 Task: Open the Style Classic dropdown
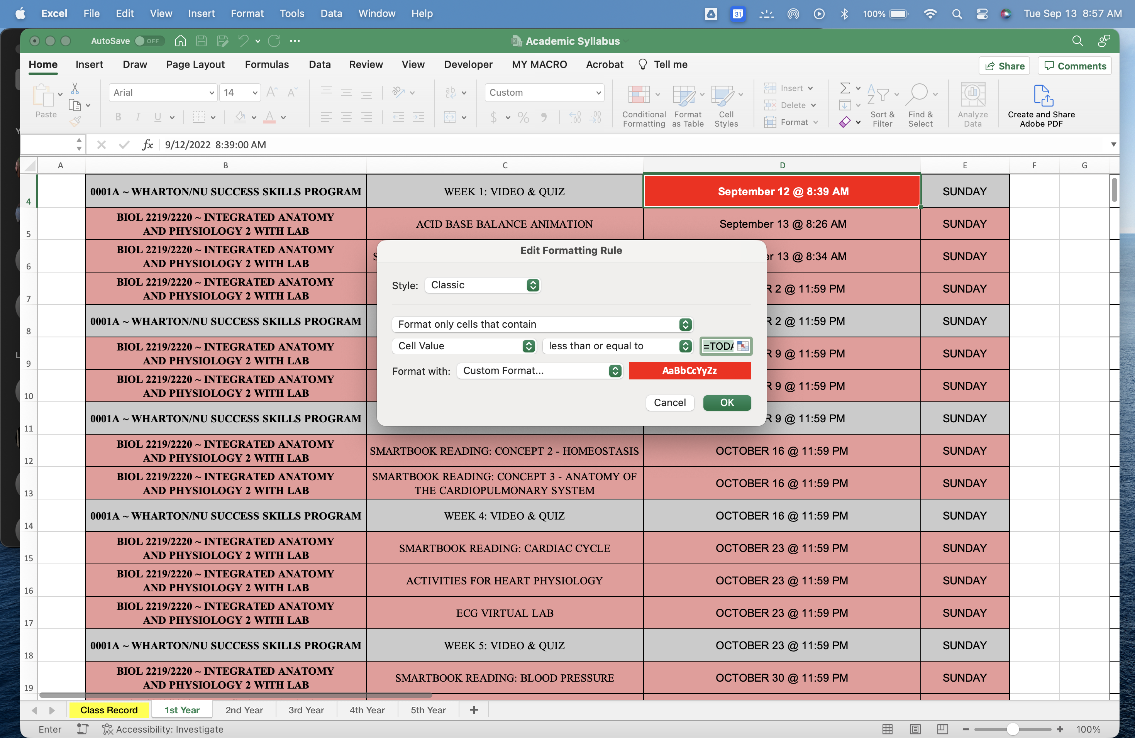click(482, 285)
